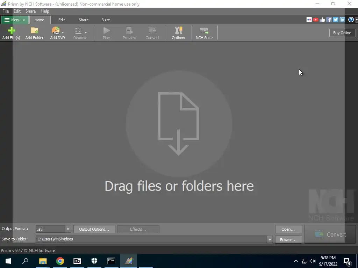Screen dimensions: 358x268
Task: Click the Add Folder toolbar icon
Action: pyautogui.click(x=34, y=33)
